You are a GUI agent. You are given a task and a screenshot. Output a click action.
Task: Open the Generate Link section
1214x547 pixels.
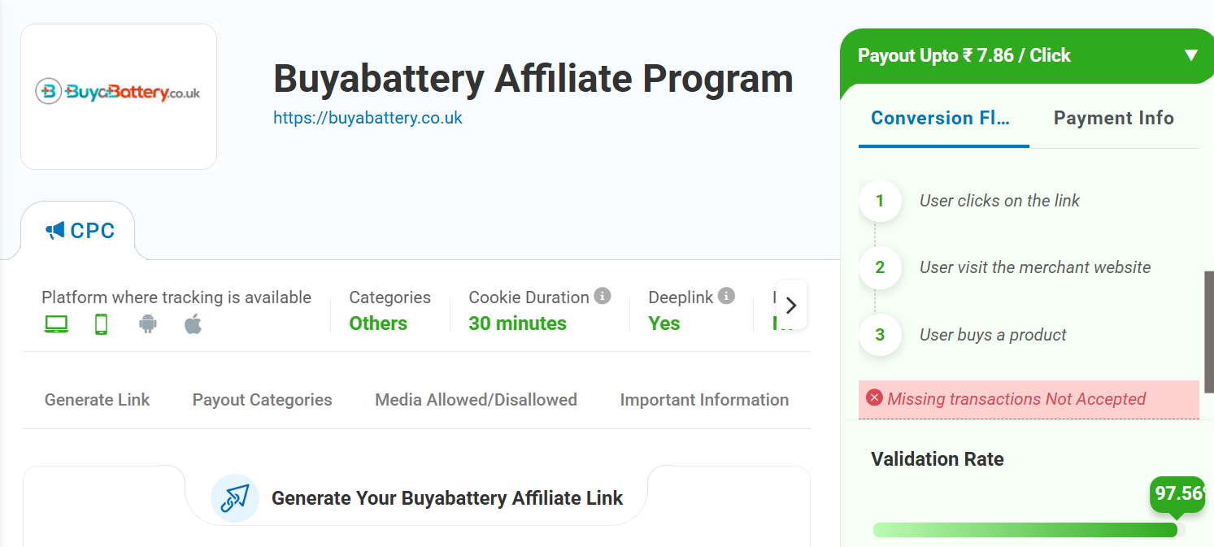pyautogui.click(x=97, y=400)
